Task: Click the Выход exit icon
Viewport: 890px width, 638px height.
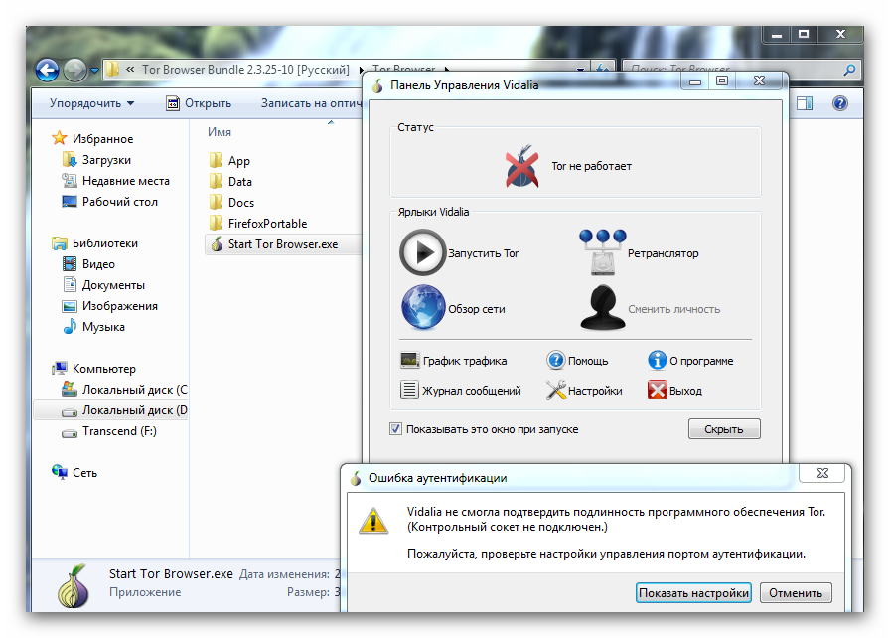Action: point(657,391)
